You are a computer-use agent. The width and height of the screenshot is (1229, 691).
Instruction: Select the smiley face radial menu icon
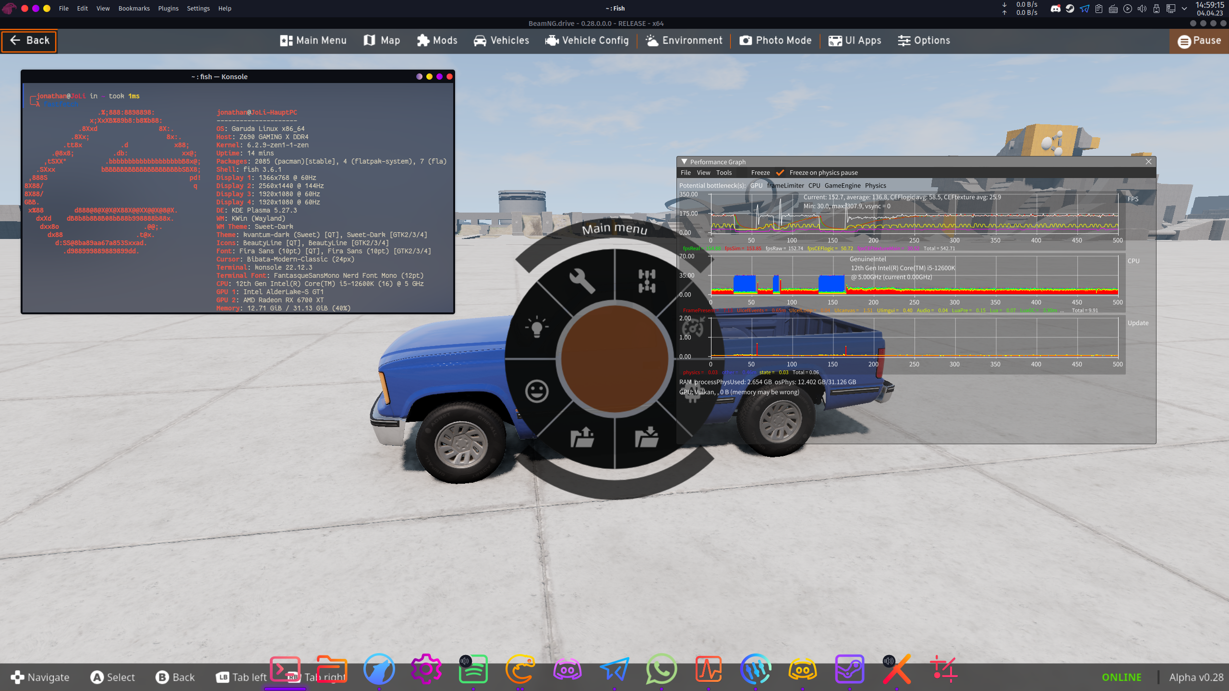pyautogui.click(x=536, y=391)
